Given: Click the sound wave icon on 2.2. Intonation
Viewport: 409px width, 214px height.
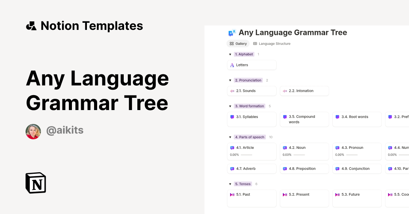Looking at the screenshot, I should (x=285, y=91).
